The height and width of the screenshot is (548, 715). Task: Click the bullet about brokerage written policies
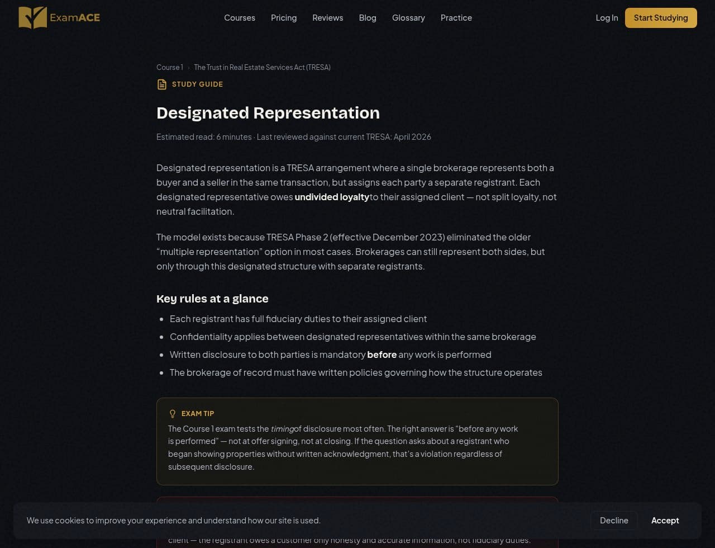356,372
